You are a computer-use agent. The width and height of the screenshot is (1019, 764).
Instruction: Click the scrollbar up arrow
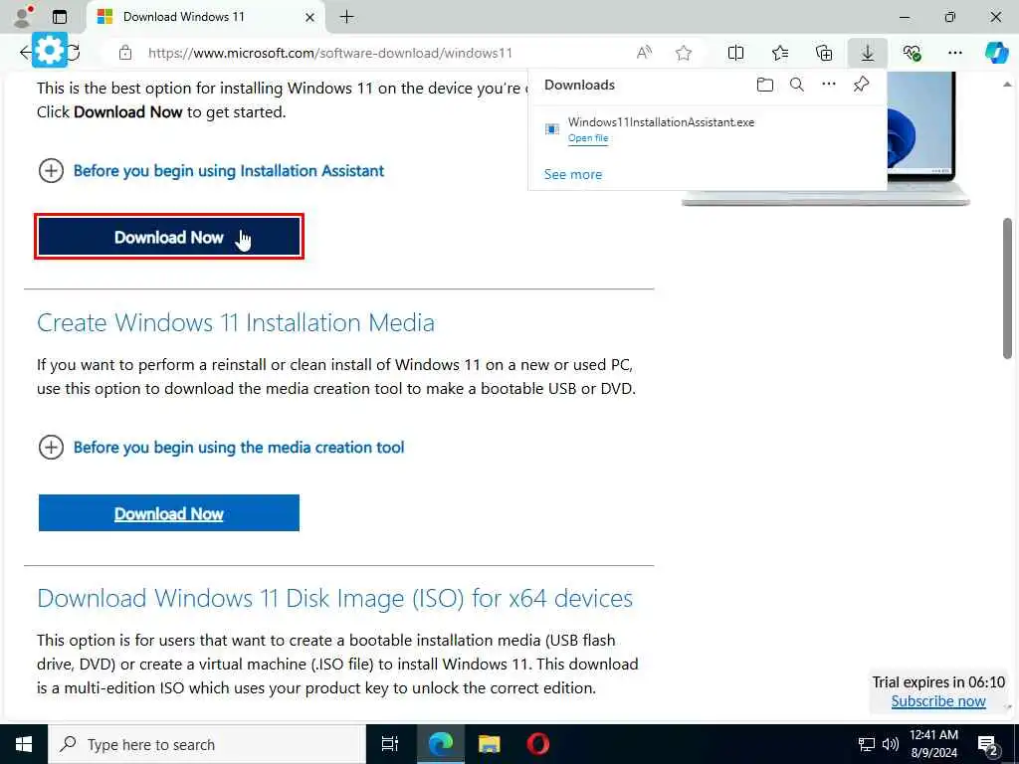pyautogui.click(x=1008, y=84)
